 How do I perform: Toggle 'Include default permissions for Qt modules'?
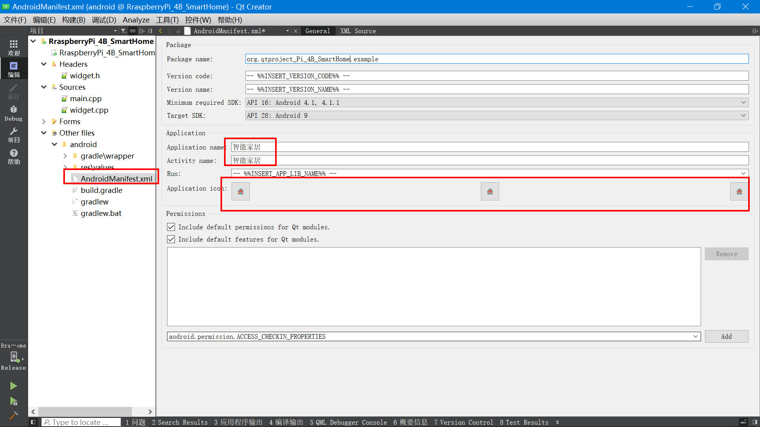pos(171,227)
